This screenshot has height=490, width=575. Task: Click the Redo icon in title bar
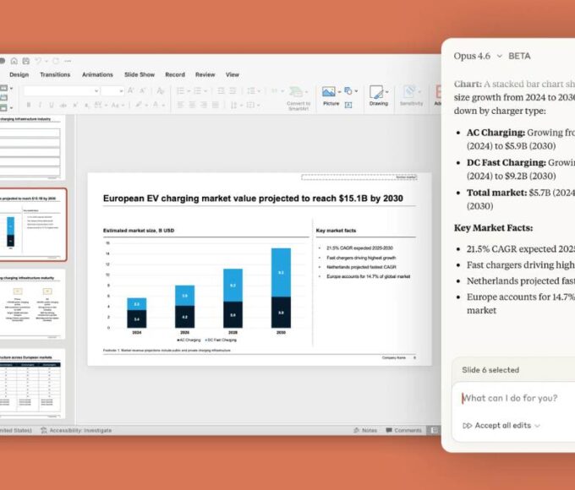(56, 61)
